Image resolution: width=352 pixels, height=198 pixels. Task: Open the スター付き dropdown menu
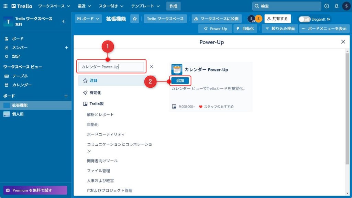pyautogui.click(x=111, y=6)
